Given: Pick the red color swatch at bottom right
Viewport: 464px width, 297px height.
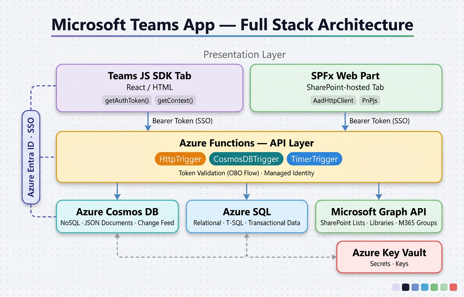Looking at the screenshot, I should [x=453, y=287].
